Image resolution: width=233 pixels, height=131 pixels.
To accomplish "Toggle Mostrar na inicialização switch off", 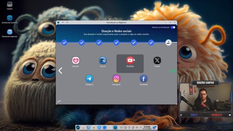I will (x=173, y=27).
